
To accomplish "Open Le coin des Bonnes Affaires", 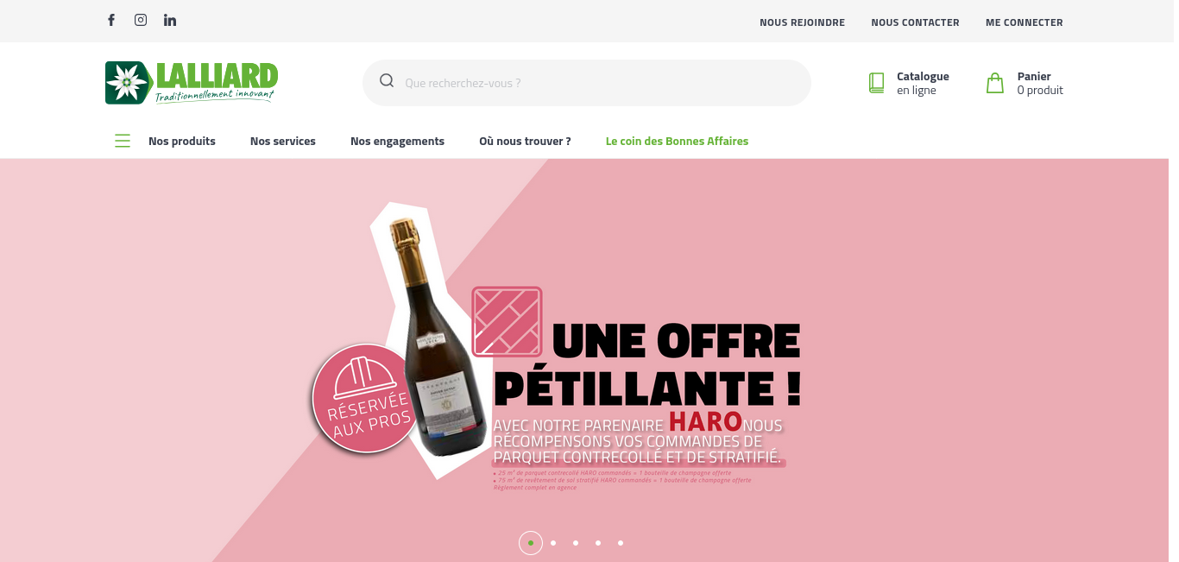I will pos(677,141).
